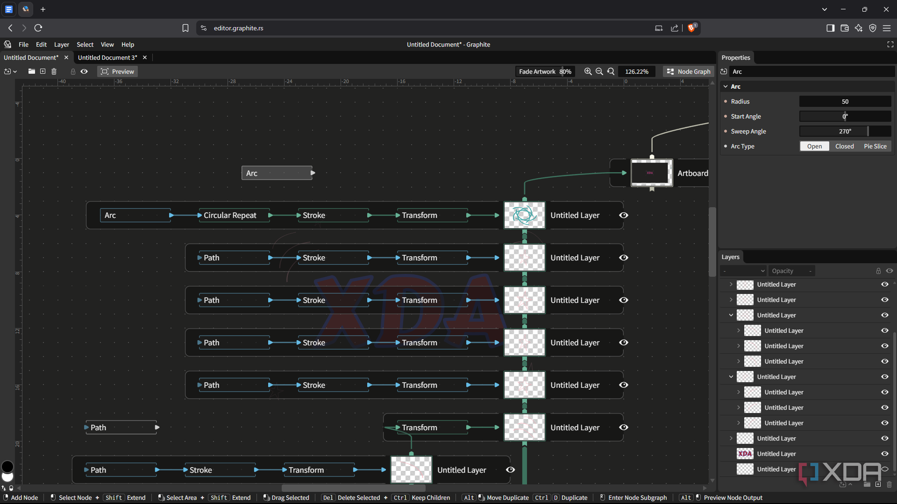Switch to Untitled Document 3* tab
Image resolution: width=897 pixels, height=504 pixels.
[107, 57]
